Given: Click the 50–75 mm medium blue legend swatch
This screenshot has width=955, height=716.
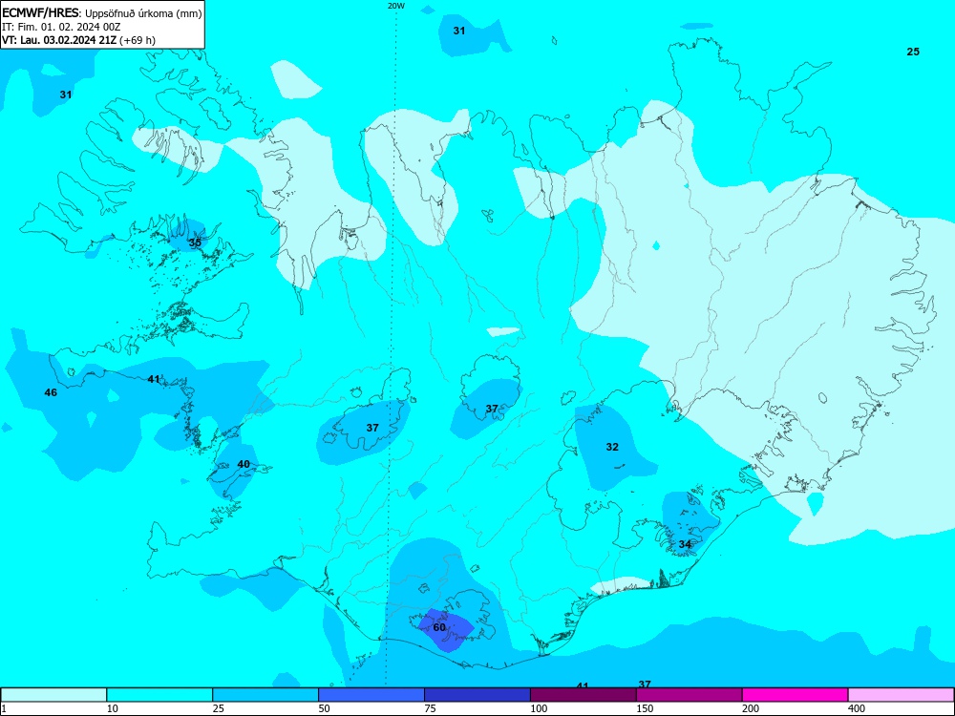Looking at the screenshot, I should pos(371,695).
